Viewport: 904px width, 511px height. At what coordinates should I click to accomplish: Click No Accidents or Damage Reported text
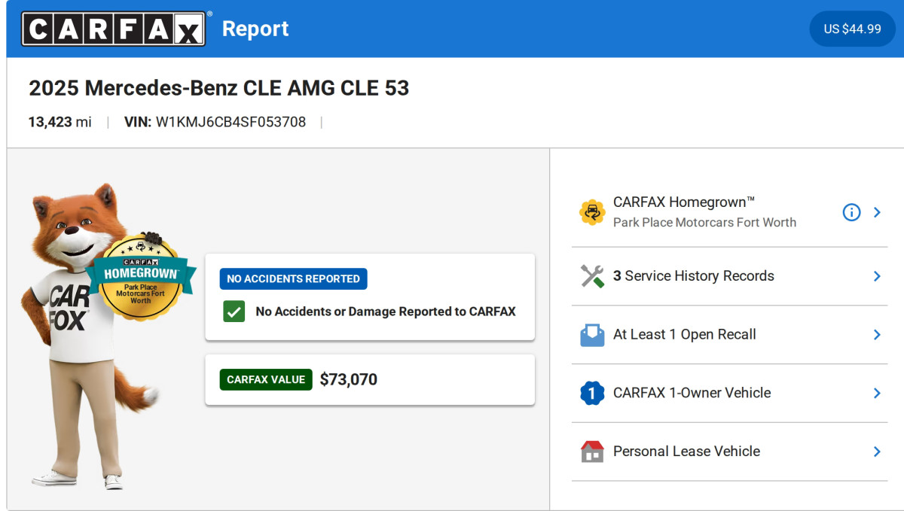[x=386, y=311]
